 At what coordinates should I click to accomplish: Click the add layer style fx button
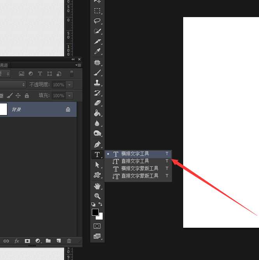click(x=17, y=241)
